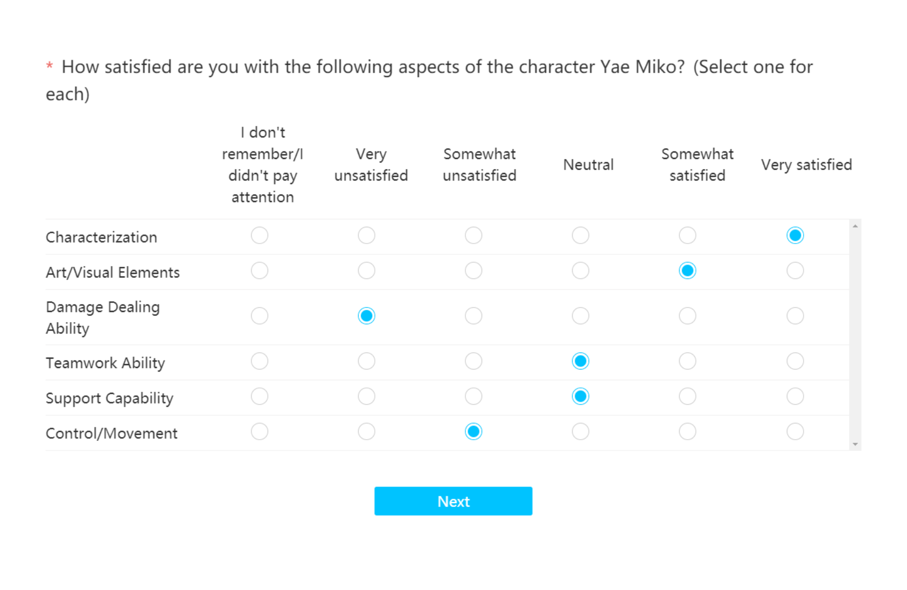Select Somewhat unsatisfied for Teamwork Ability
This screenshot has width=907, height=590.
473,361
